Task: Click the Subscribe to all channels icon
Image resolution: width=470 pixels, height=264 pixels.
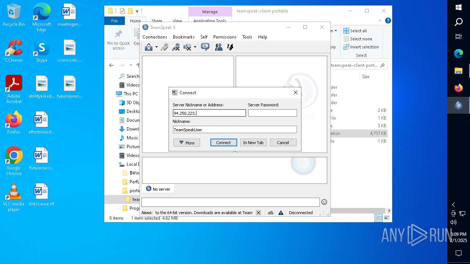Action: pyautogui.click(x=205, y=47)
